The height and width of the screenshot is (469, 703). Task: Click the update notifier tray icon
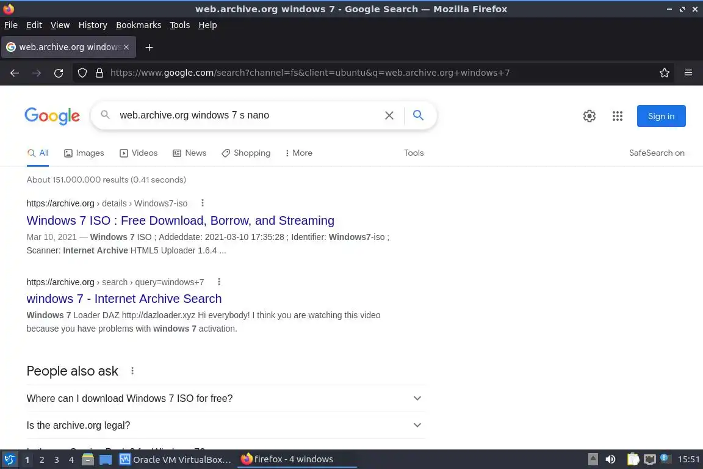665,459
